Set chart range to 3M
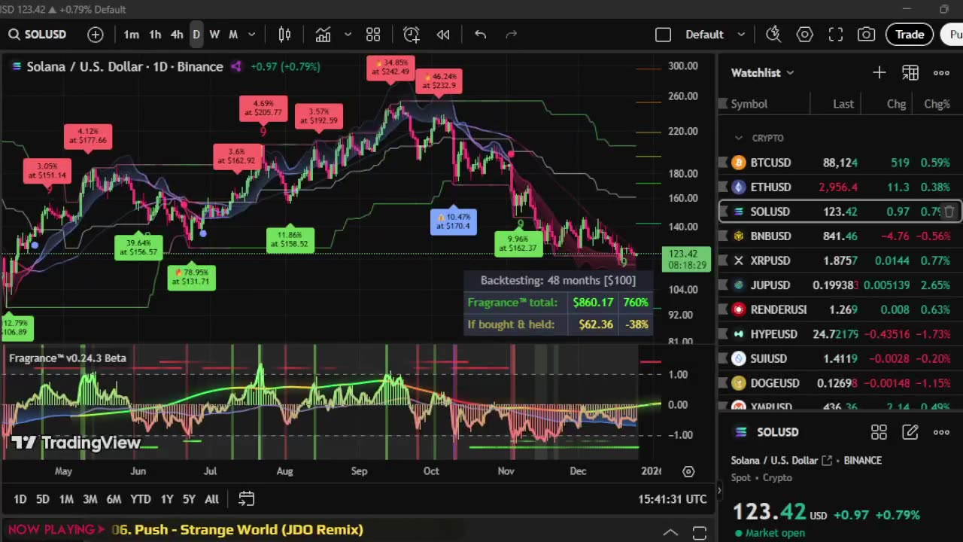This screenshot has height=542, width=963. pyautogui.click(x=90, y=499)
